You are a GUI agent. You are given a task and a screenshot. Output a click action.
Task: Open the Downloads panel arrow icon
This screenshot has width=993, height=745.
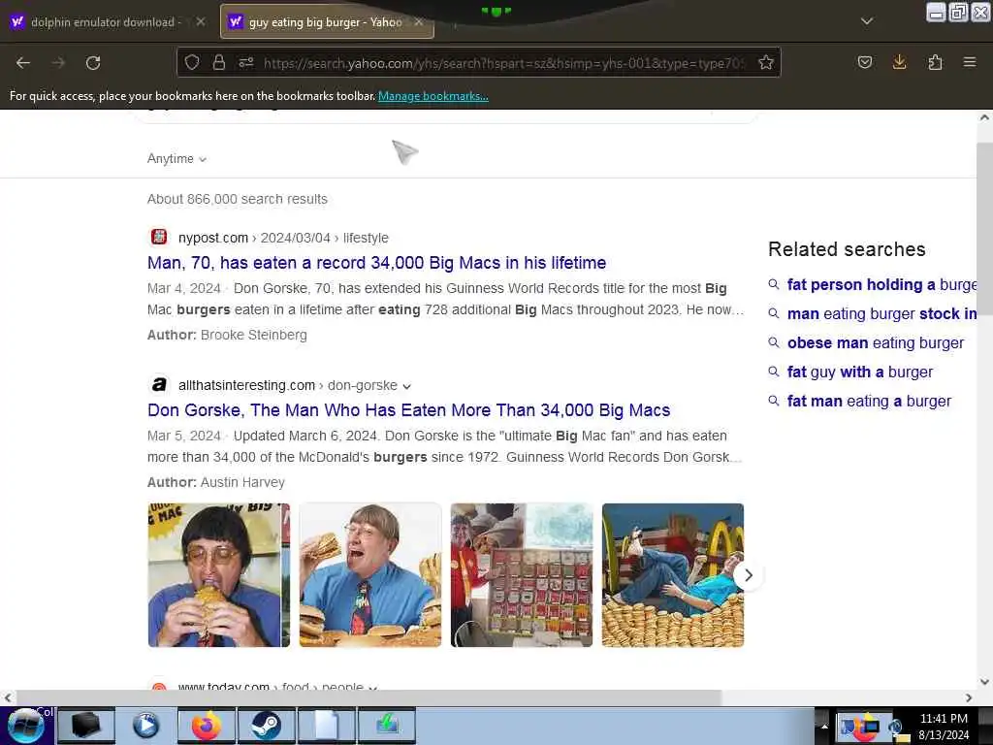[x=899, y=62]
